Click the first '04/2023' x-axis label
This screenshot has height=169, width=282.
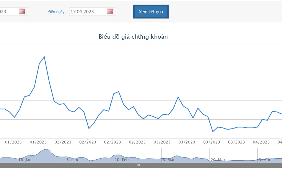pos(261,142)
